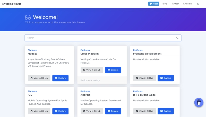This screenshot has height=117, width=206.
Task: Click the Node.js description about V8 engine
Action: (48, 63)
